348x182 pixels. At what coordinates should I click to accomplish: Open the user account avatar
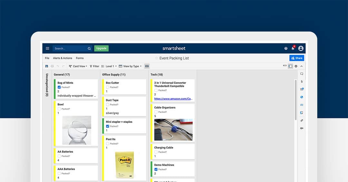tap(301, 49)
